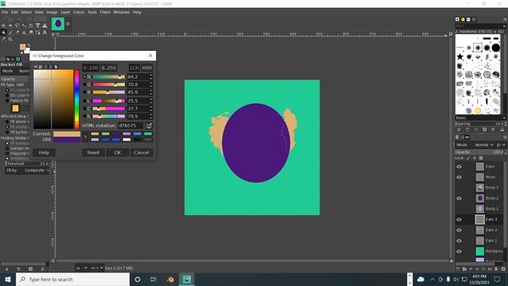Image resolution: width=508 pixels, height=286 pixels.
Task: Click Help in the color dialog
Action: coord(44,153)
